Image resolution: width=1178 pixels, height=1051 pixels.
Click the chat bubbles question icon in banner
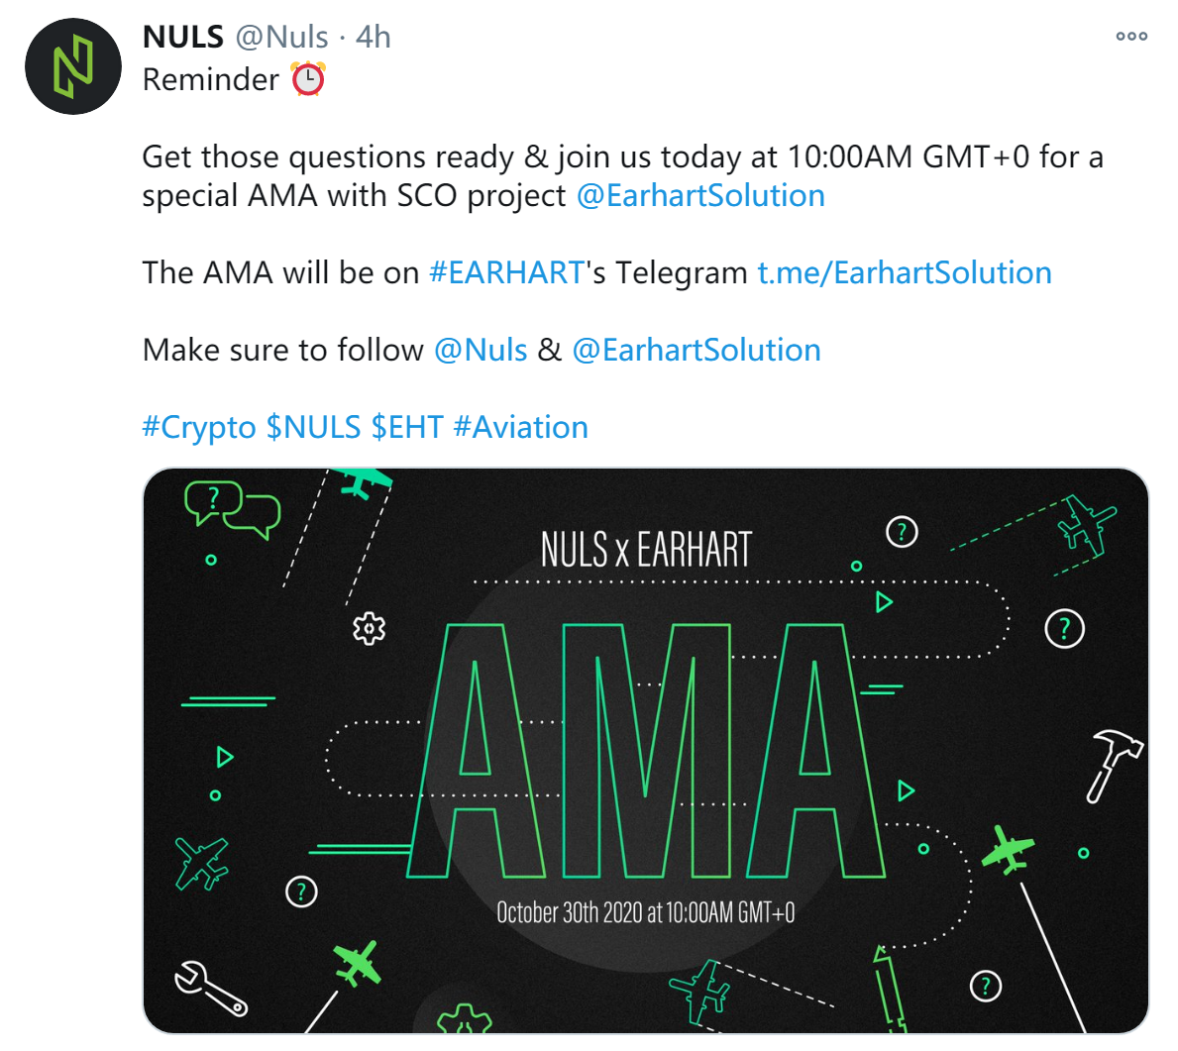pyautogui.click(x=232, y=508)
